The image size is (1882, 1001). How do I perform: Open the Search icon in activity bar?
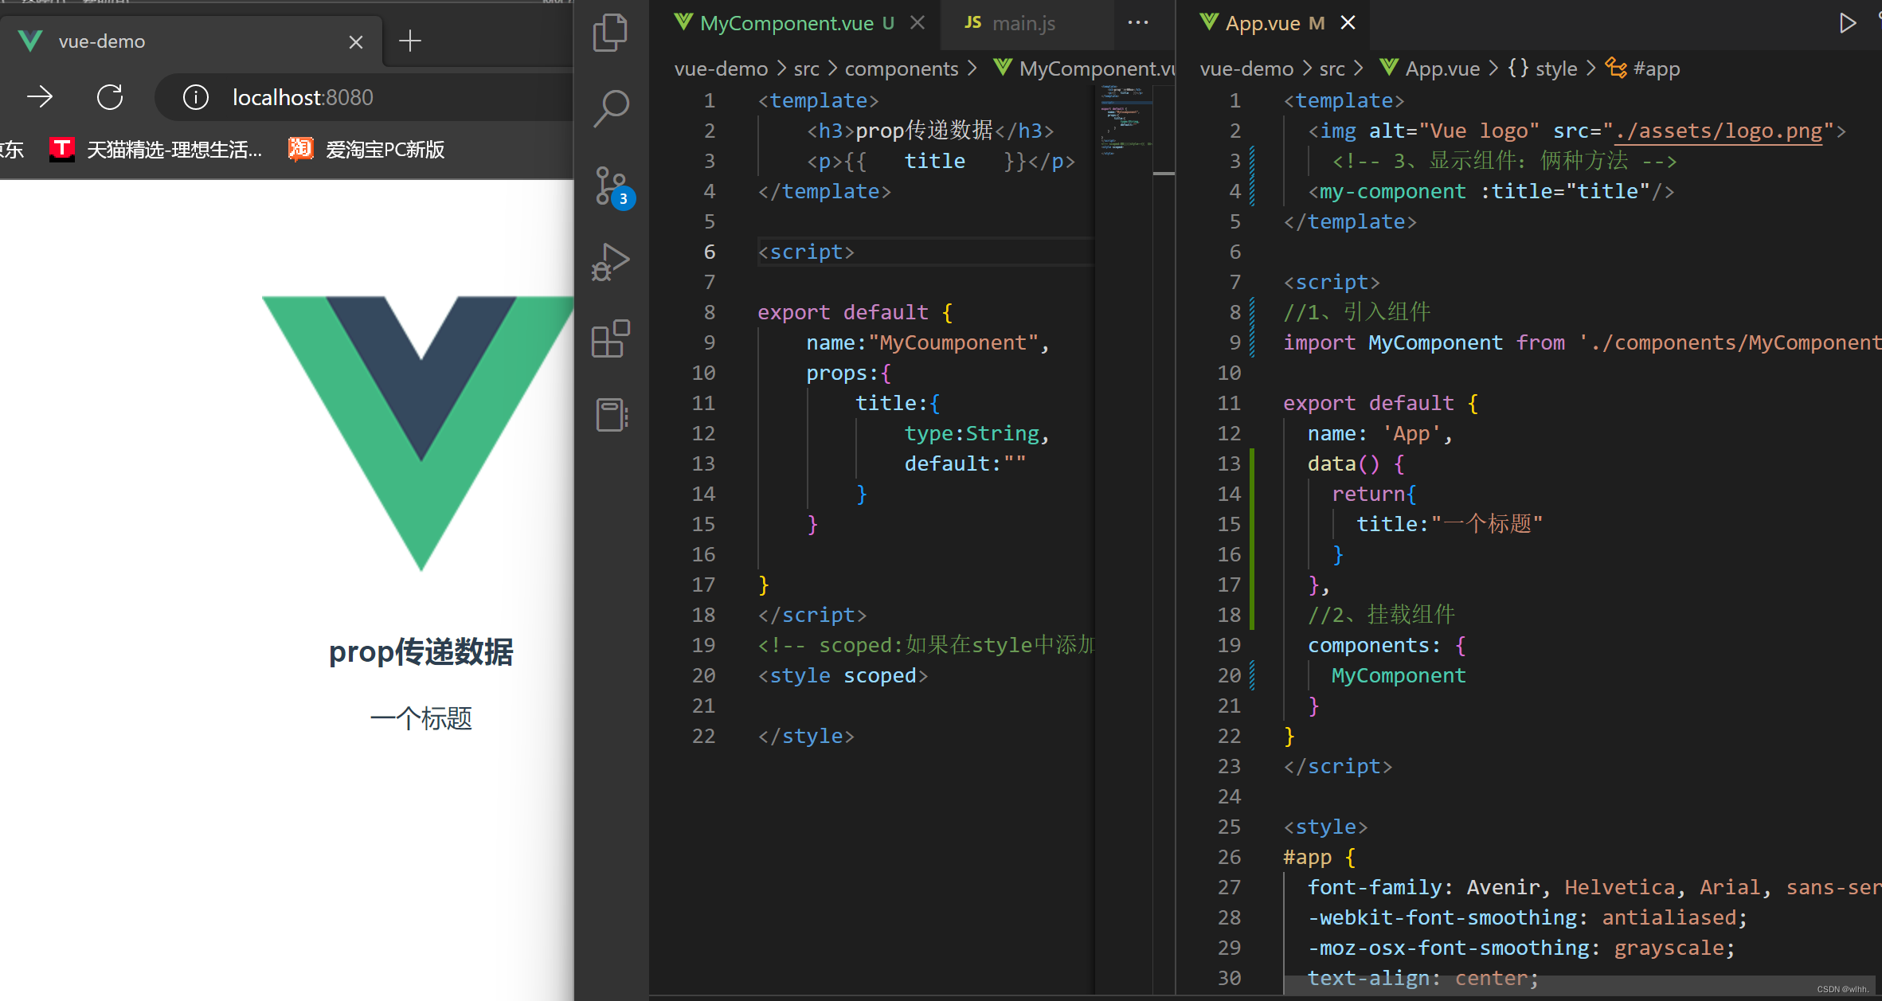pyautogui.click(x=611, y=109)
